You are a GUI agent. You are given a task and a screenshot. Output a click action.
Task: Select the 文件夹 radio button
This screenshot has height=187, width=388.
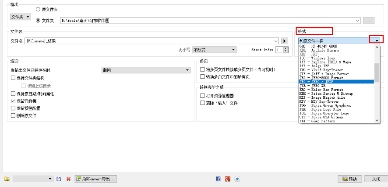38,21
